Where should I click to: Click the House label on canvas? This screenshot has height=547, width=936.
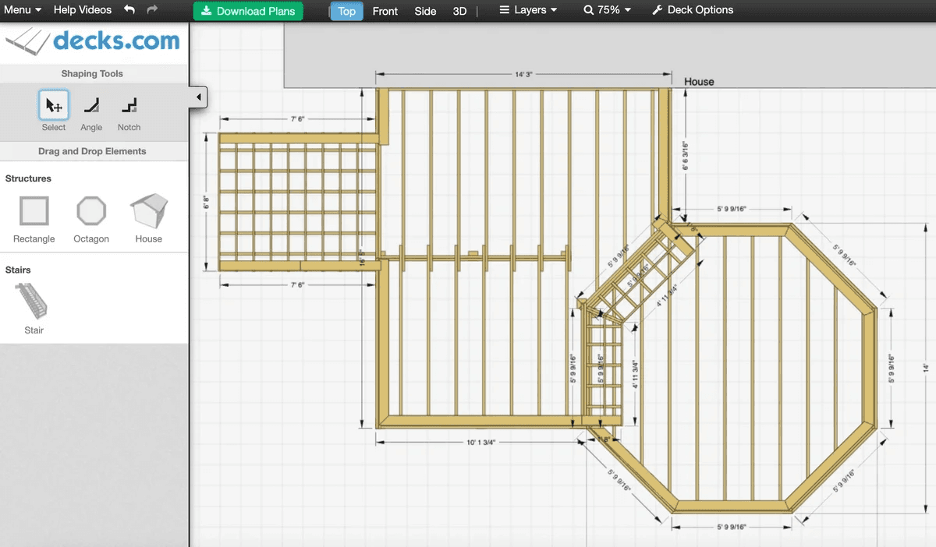(x=699, y=82)
